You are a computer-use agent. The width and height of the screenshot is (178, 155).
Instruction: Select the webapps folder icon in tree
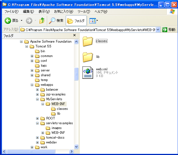(37, 85)
